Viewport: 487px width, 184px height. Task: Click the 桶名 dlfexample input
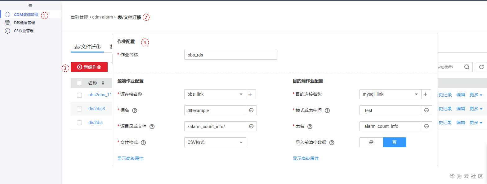pyautogui.click(x=215, y=110)
